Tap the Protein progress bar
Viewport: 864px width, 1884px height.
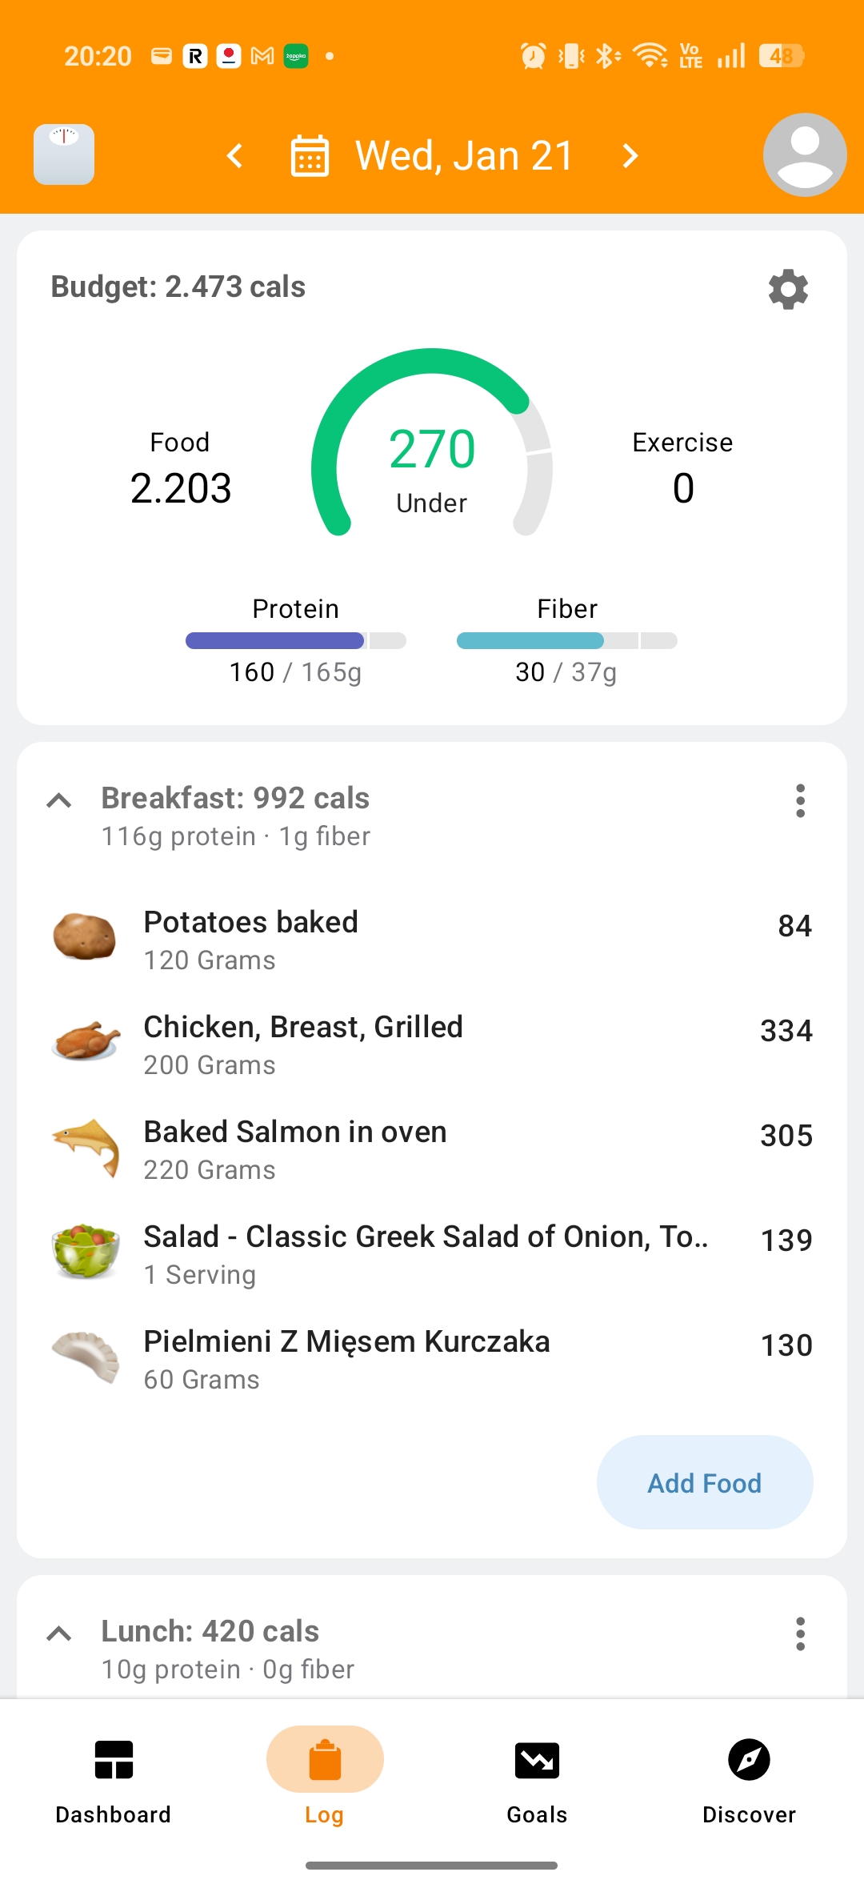click(x=295, y=640)
